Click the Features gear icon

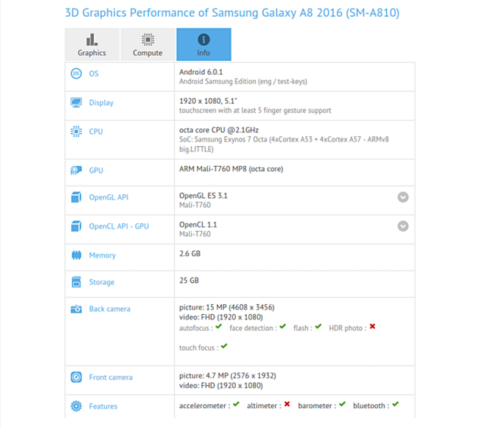(x=76, y=406)
